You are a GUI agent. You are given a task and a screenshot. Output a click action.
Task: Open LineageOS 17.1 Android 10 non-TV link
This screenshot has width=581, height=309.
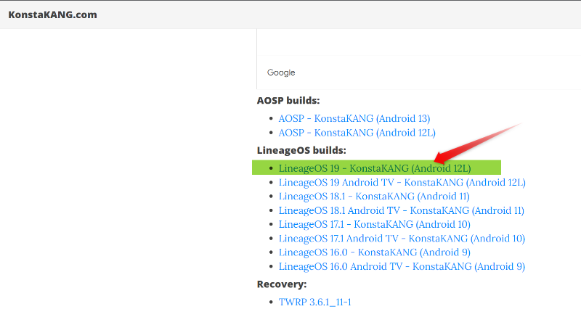[374, 224]
